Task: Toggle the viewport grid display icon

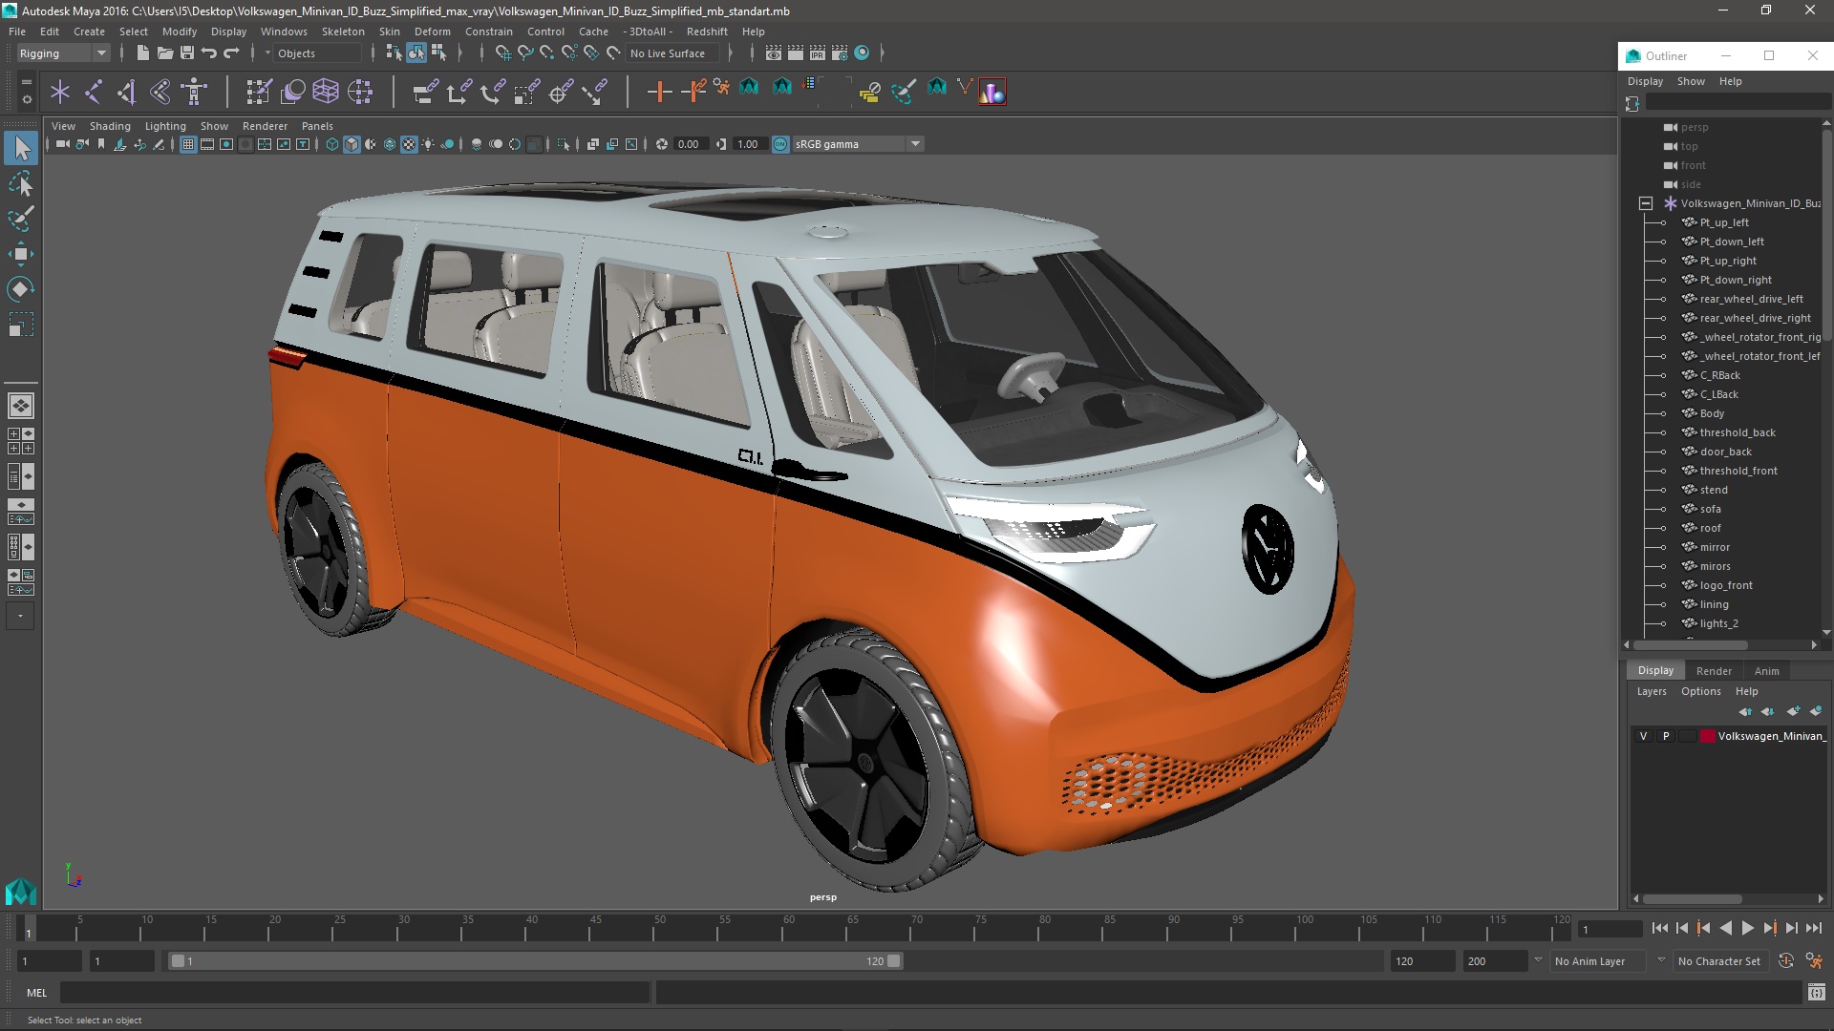Action: click(188, 144)
